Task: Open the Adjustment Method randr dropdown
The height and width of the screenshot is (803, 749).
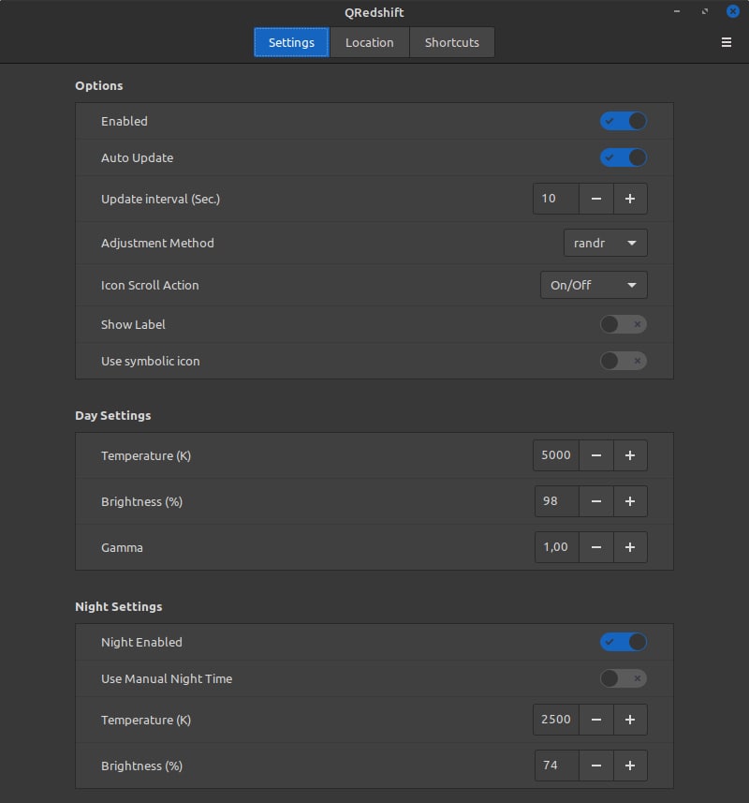Action: tap(605, 243)
